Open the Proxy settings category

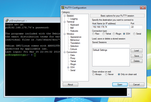[x=73, y=58]
